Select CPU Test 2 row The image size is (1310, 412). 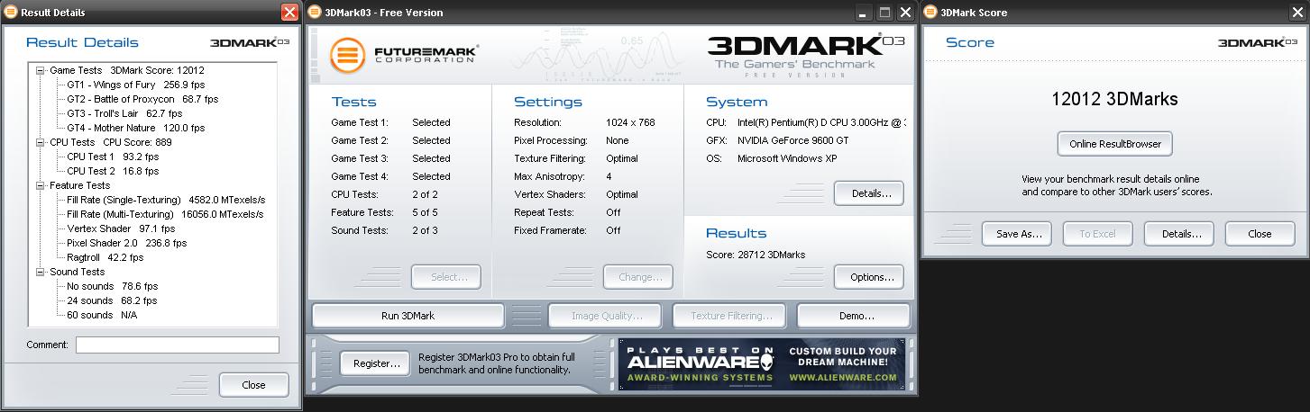113,171
